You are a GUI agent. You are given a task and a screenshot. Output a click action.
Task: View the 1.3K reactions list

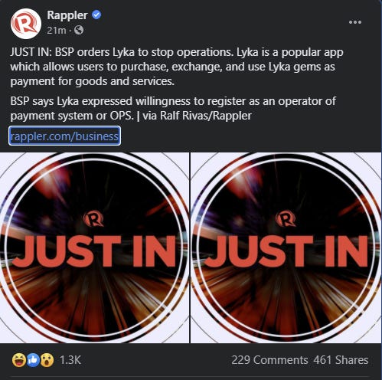coord(70,360)
